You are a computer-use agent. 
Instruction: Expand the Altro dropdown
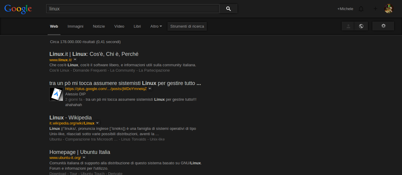click(x=156, y=26)
